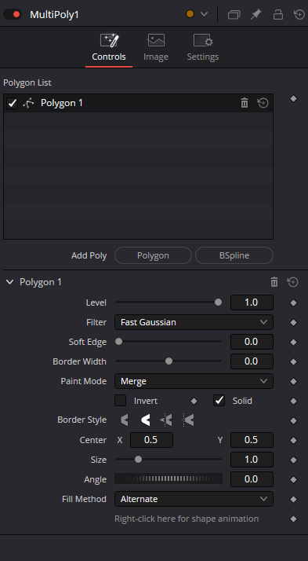Image resolution: width=308 pixels, height=561 pixels.
Task: Open the Filter dropdown showing Fast Gaussian
Action: 194,322
